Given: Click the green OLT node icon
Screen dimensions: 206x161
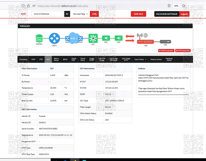Looking at the screenshot, I should tap(93, 38).
